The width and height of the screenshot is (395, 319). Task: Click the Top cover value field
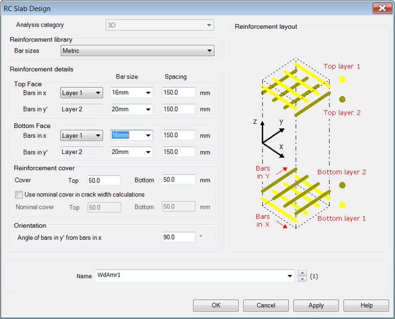[104, 180]
